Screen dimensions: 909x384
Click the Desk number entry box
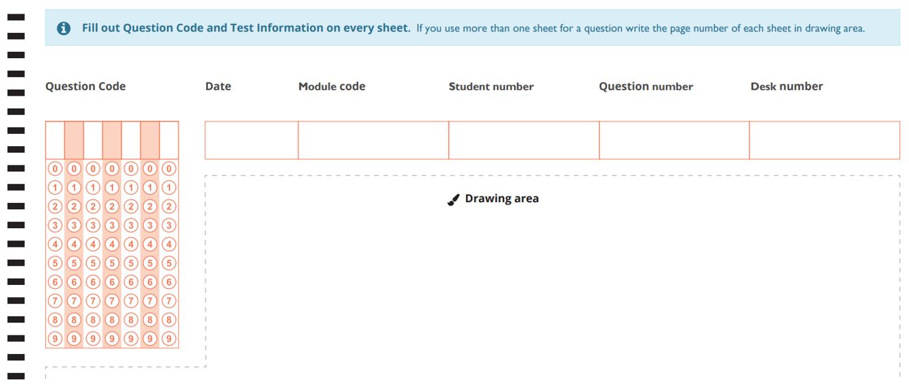[825, 140]
